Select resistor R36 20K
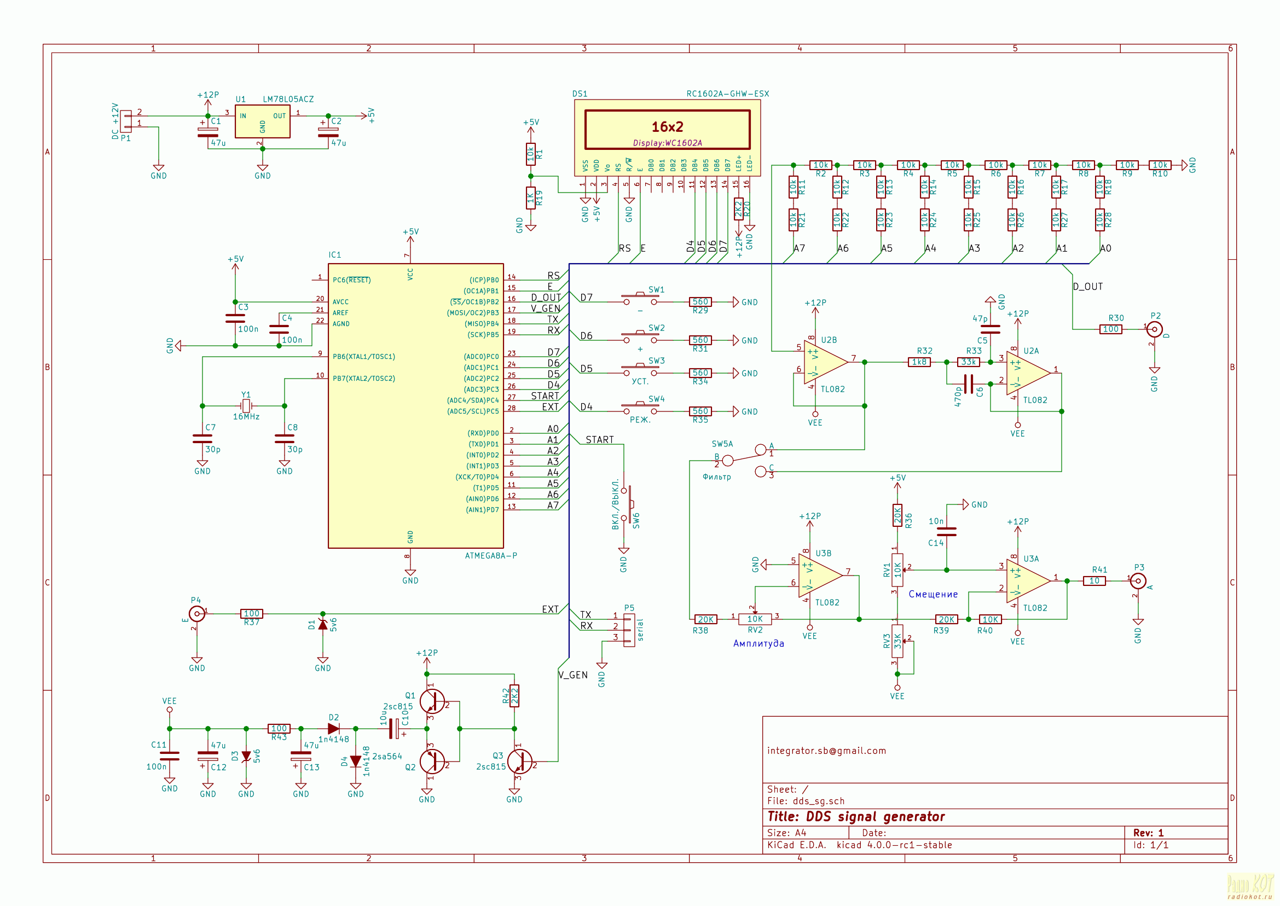Screen dimensions: 1280x906 click(897, 516)
